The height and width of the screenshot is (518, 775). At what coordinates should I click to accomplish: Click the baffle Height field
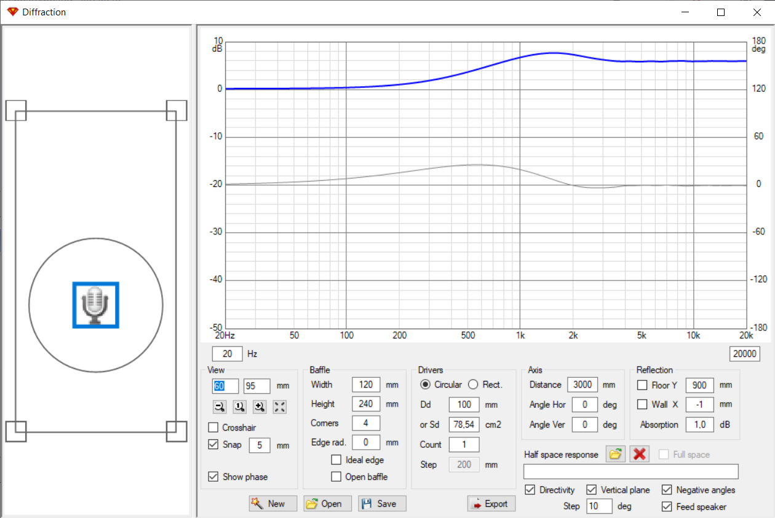tap(366, 404)
